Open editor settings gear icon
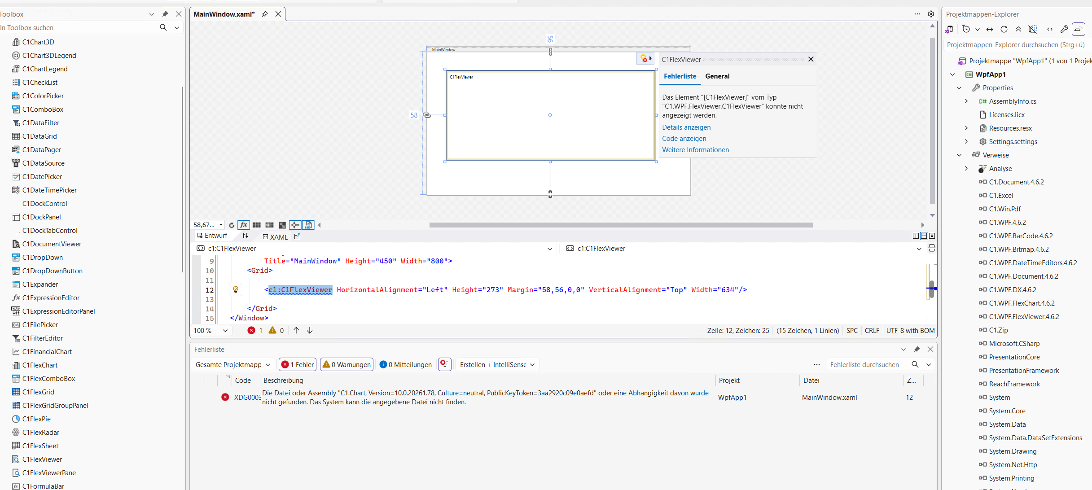Screen dimensions: 1092x490 tap(931, 14)
